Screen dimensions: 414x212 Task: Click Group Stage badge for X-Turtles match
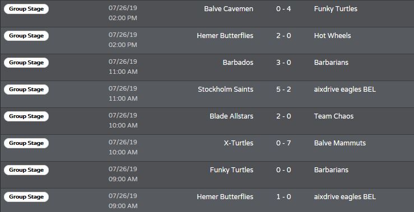tap(26, 143)
